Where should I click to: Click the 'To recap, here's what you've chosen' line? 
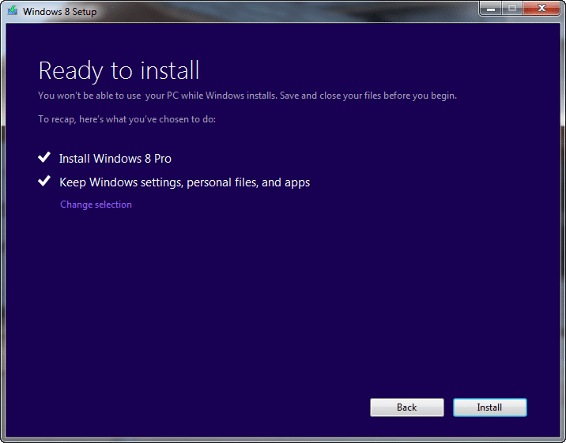tap(126, 119)
